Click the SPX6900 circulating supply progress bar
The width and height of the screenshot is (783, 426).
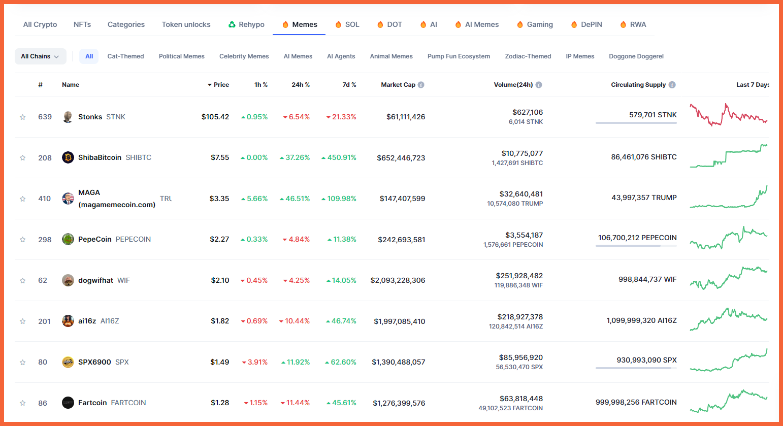636,368
